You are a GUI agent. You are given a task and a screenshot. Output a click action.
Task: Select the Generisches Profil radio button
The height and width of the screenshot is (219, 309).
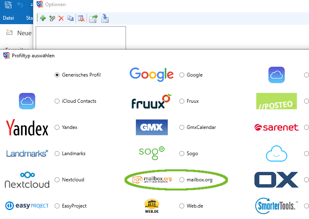57,75
